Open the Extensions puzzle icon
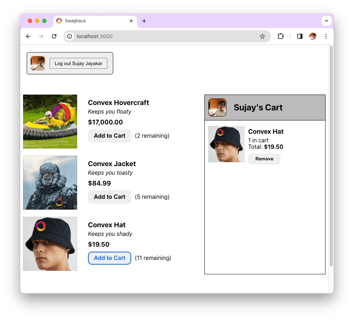 point(280,36)
